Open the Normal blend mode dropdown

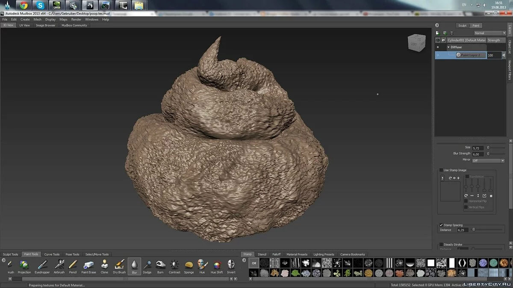tap(489, 33)
